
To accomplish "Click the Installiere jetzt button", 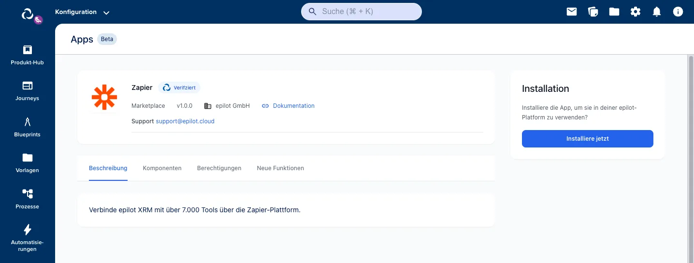I will point(588,139).
